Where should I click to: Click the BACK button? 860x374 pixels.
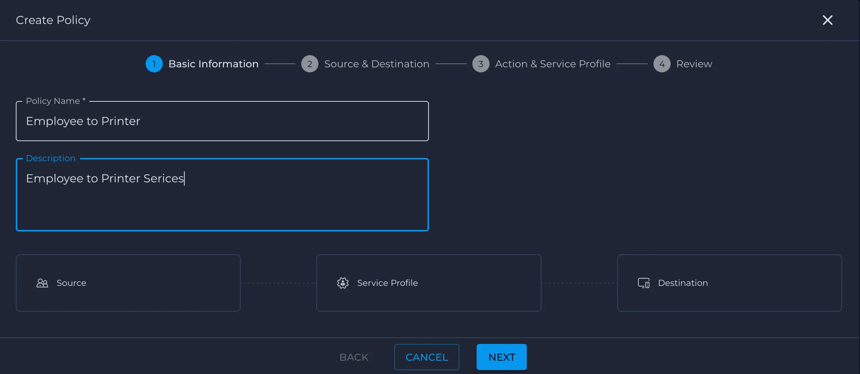354,357
